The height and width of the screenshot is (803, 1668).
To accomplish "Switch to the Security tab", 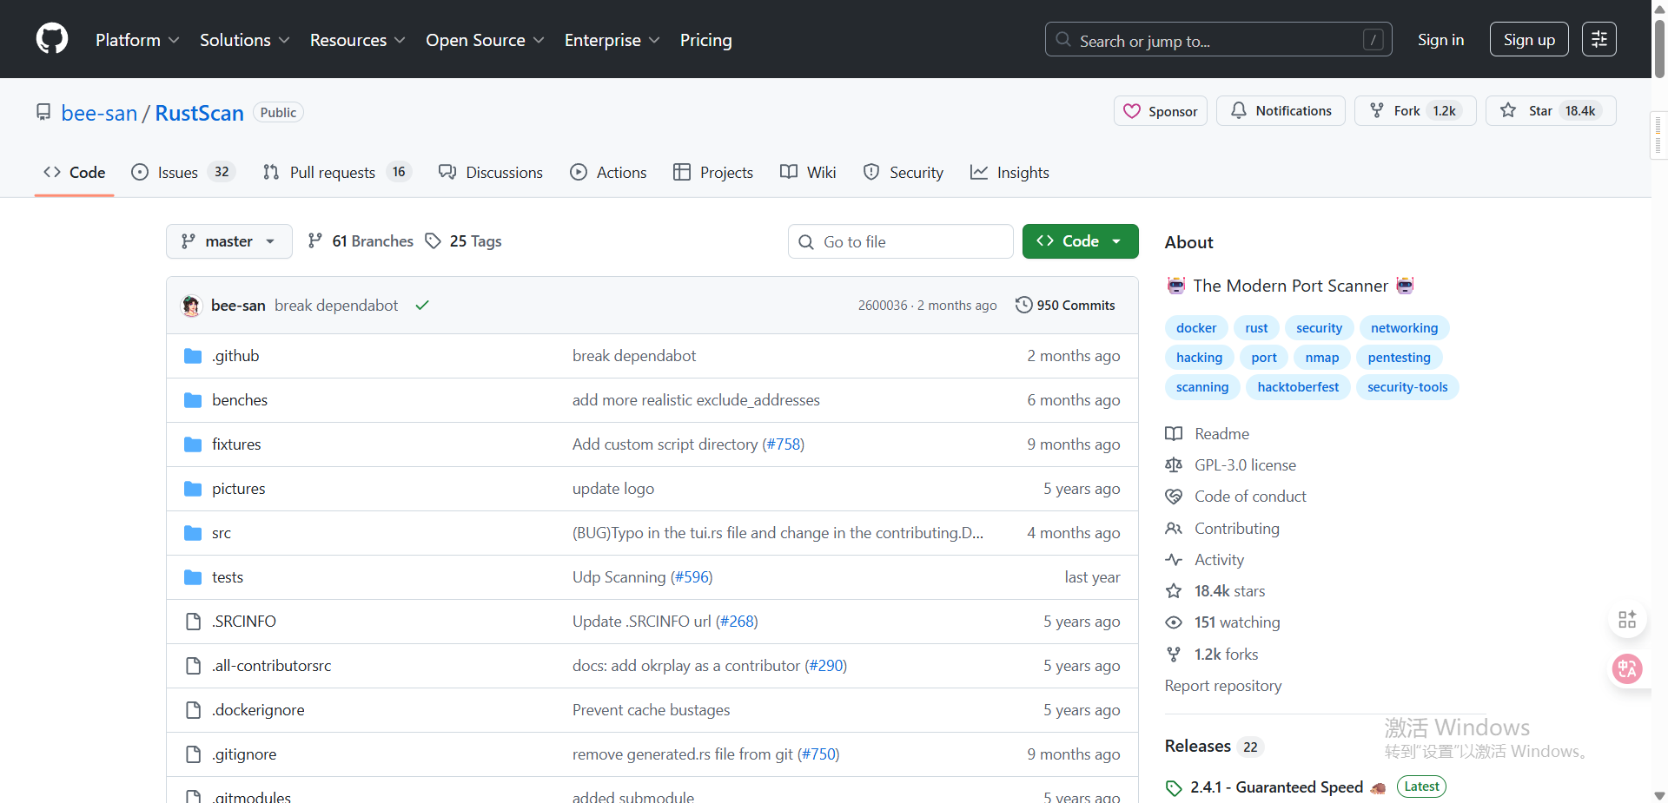I will (903, 173).
